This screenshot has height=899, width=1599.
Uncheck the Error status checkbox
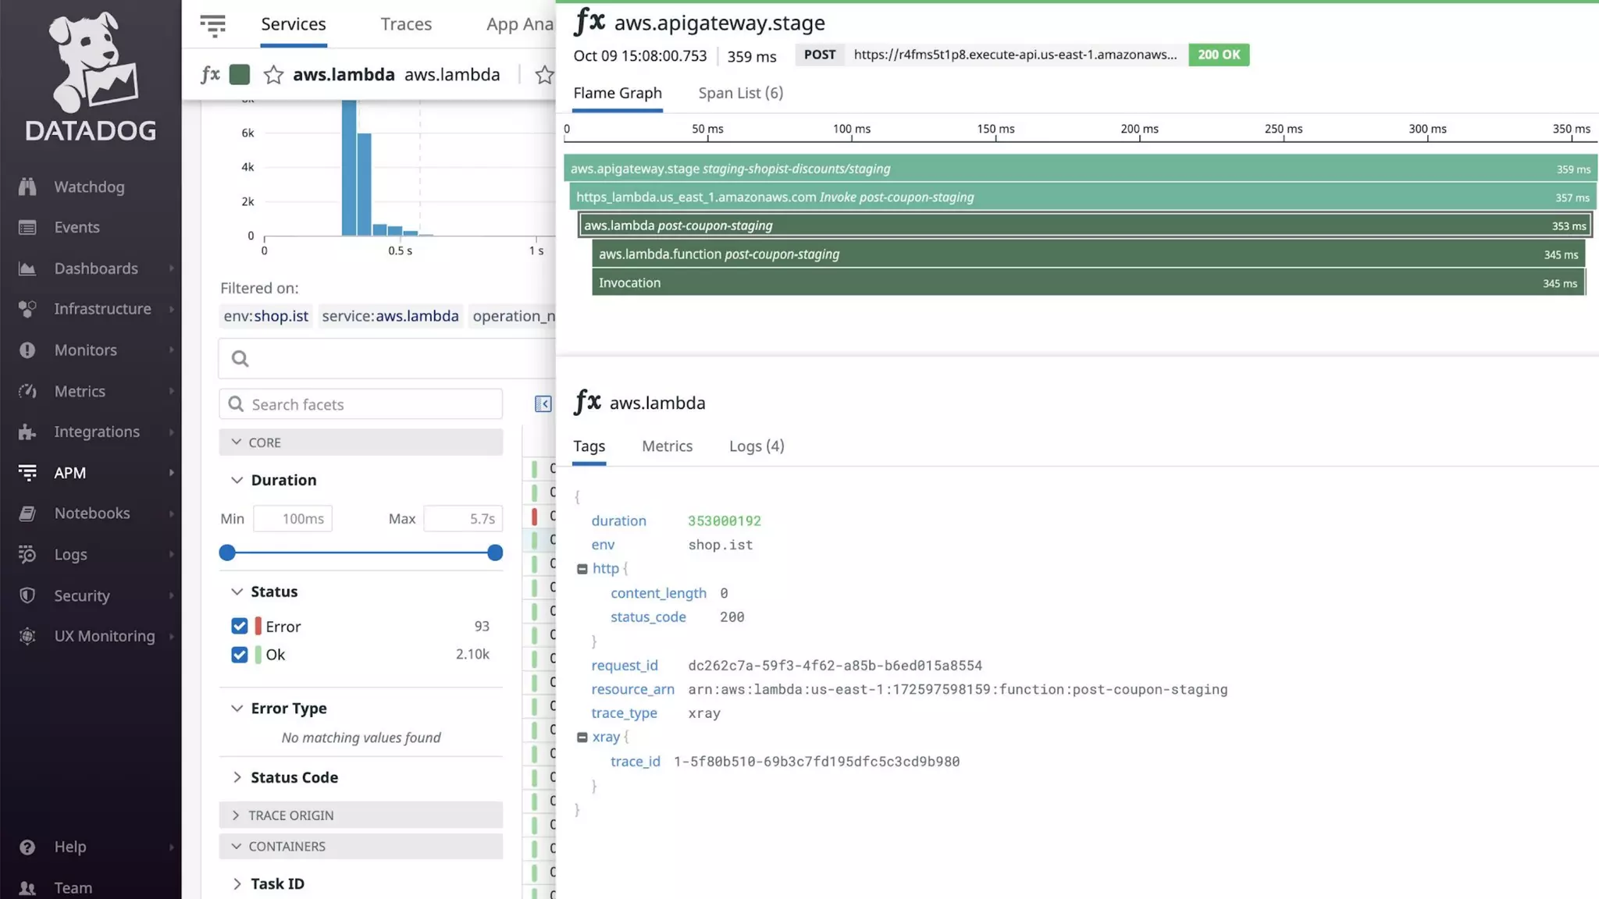coord(240,626)
